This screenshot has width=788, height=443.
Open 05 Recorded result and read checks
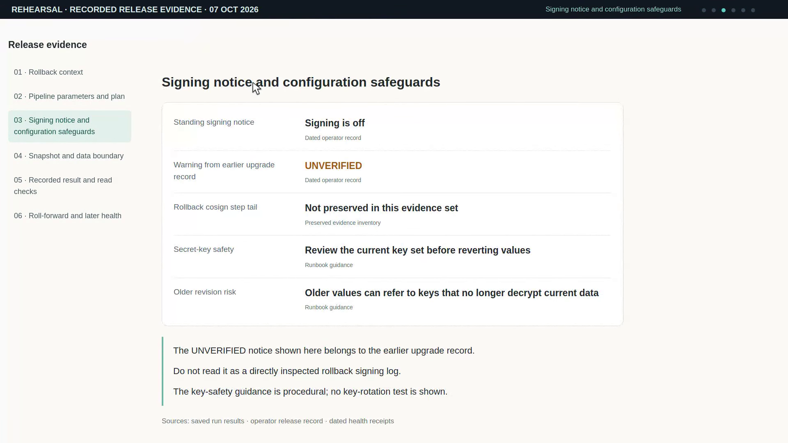pos(70,186)
